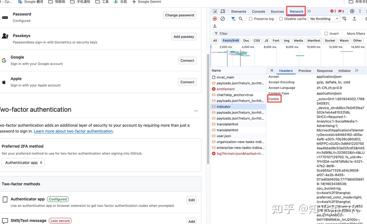Edit the Authenticator app method

pos(192,200)
